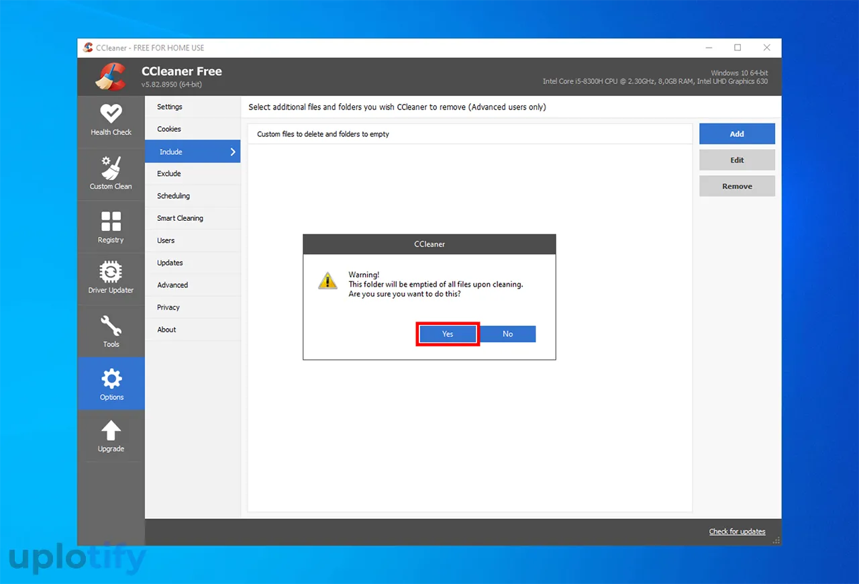Open the Health Check section
Screen dimensions: 859x584
[x=111, y=121]
